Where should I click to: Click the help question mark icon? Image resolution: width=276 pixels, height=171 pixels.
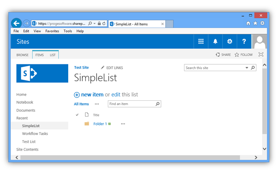(244, 41)
